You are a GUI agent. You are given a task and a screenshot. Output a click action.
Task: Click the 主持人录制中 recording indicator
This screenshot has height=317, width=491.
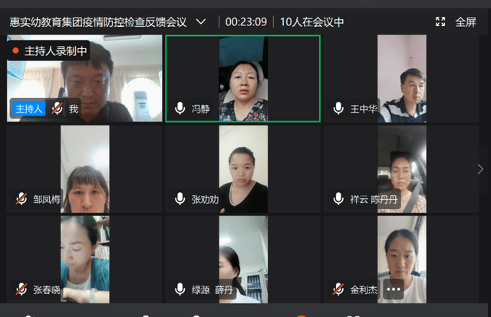pyautogui.click(x=49, y=51)
